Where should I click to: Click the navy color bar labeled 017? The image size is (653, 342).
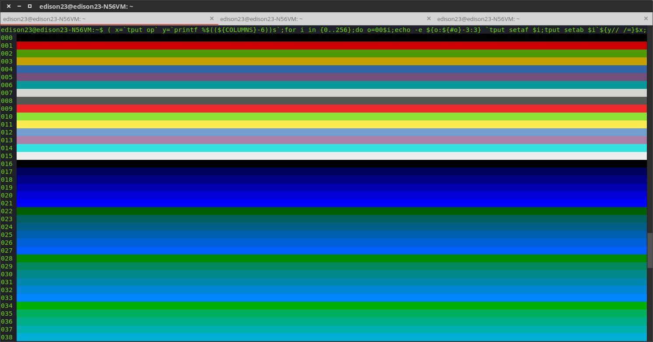pos(332,172)
